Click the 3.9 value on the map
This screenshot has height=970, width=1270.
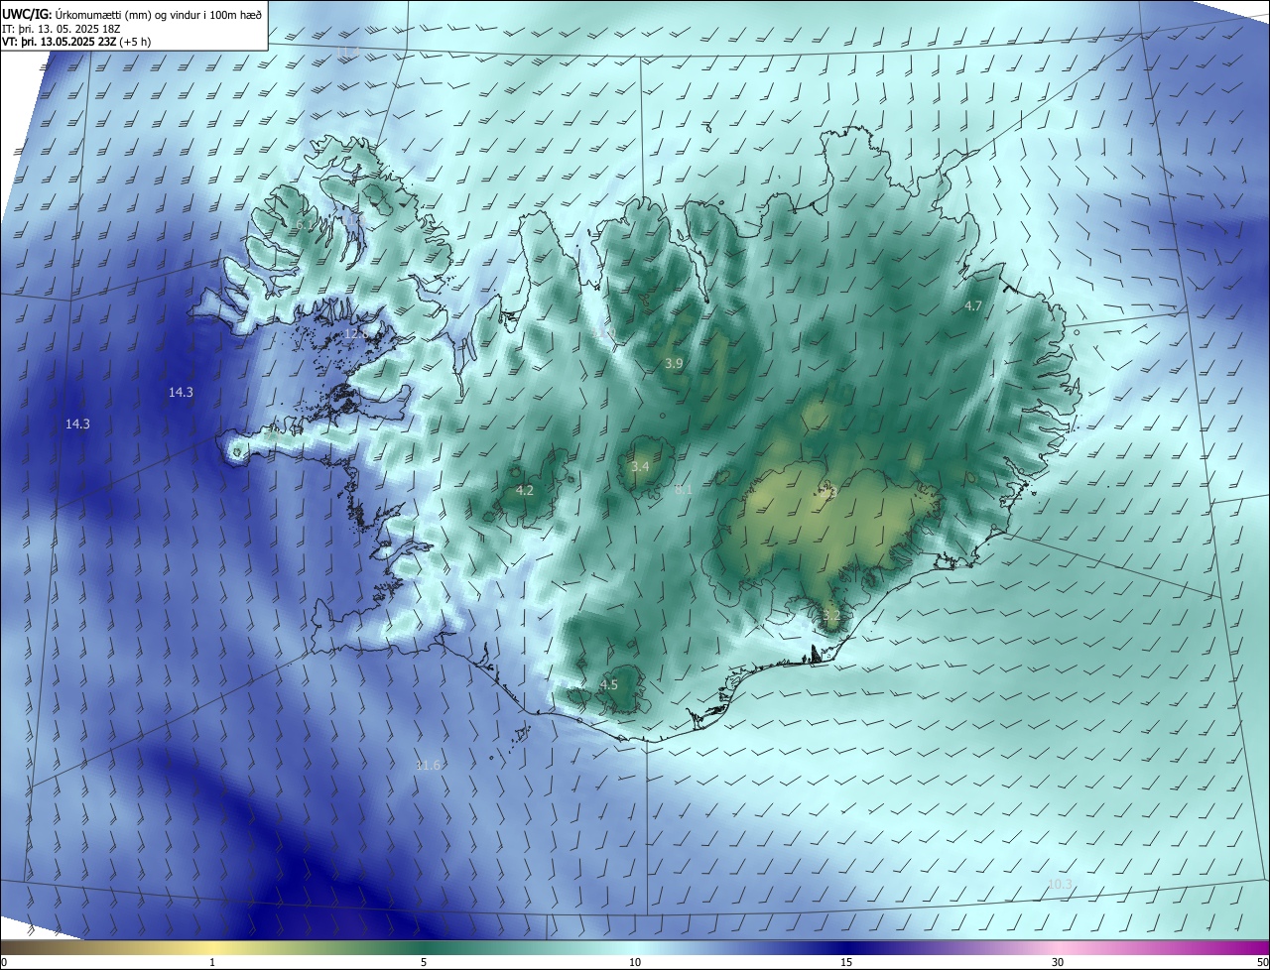click(674, 364)
